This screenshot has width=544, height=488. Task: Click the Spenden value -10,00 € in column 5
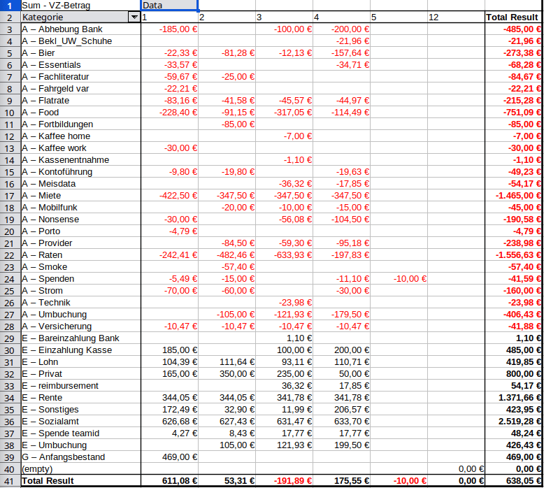(399, 279)
